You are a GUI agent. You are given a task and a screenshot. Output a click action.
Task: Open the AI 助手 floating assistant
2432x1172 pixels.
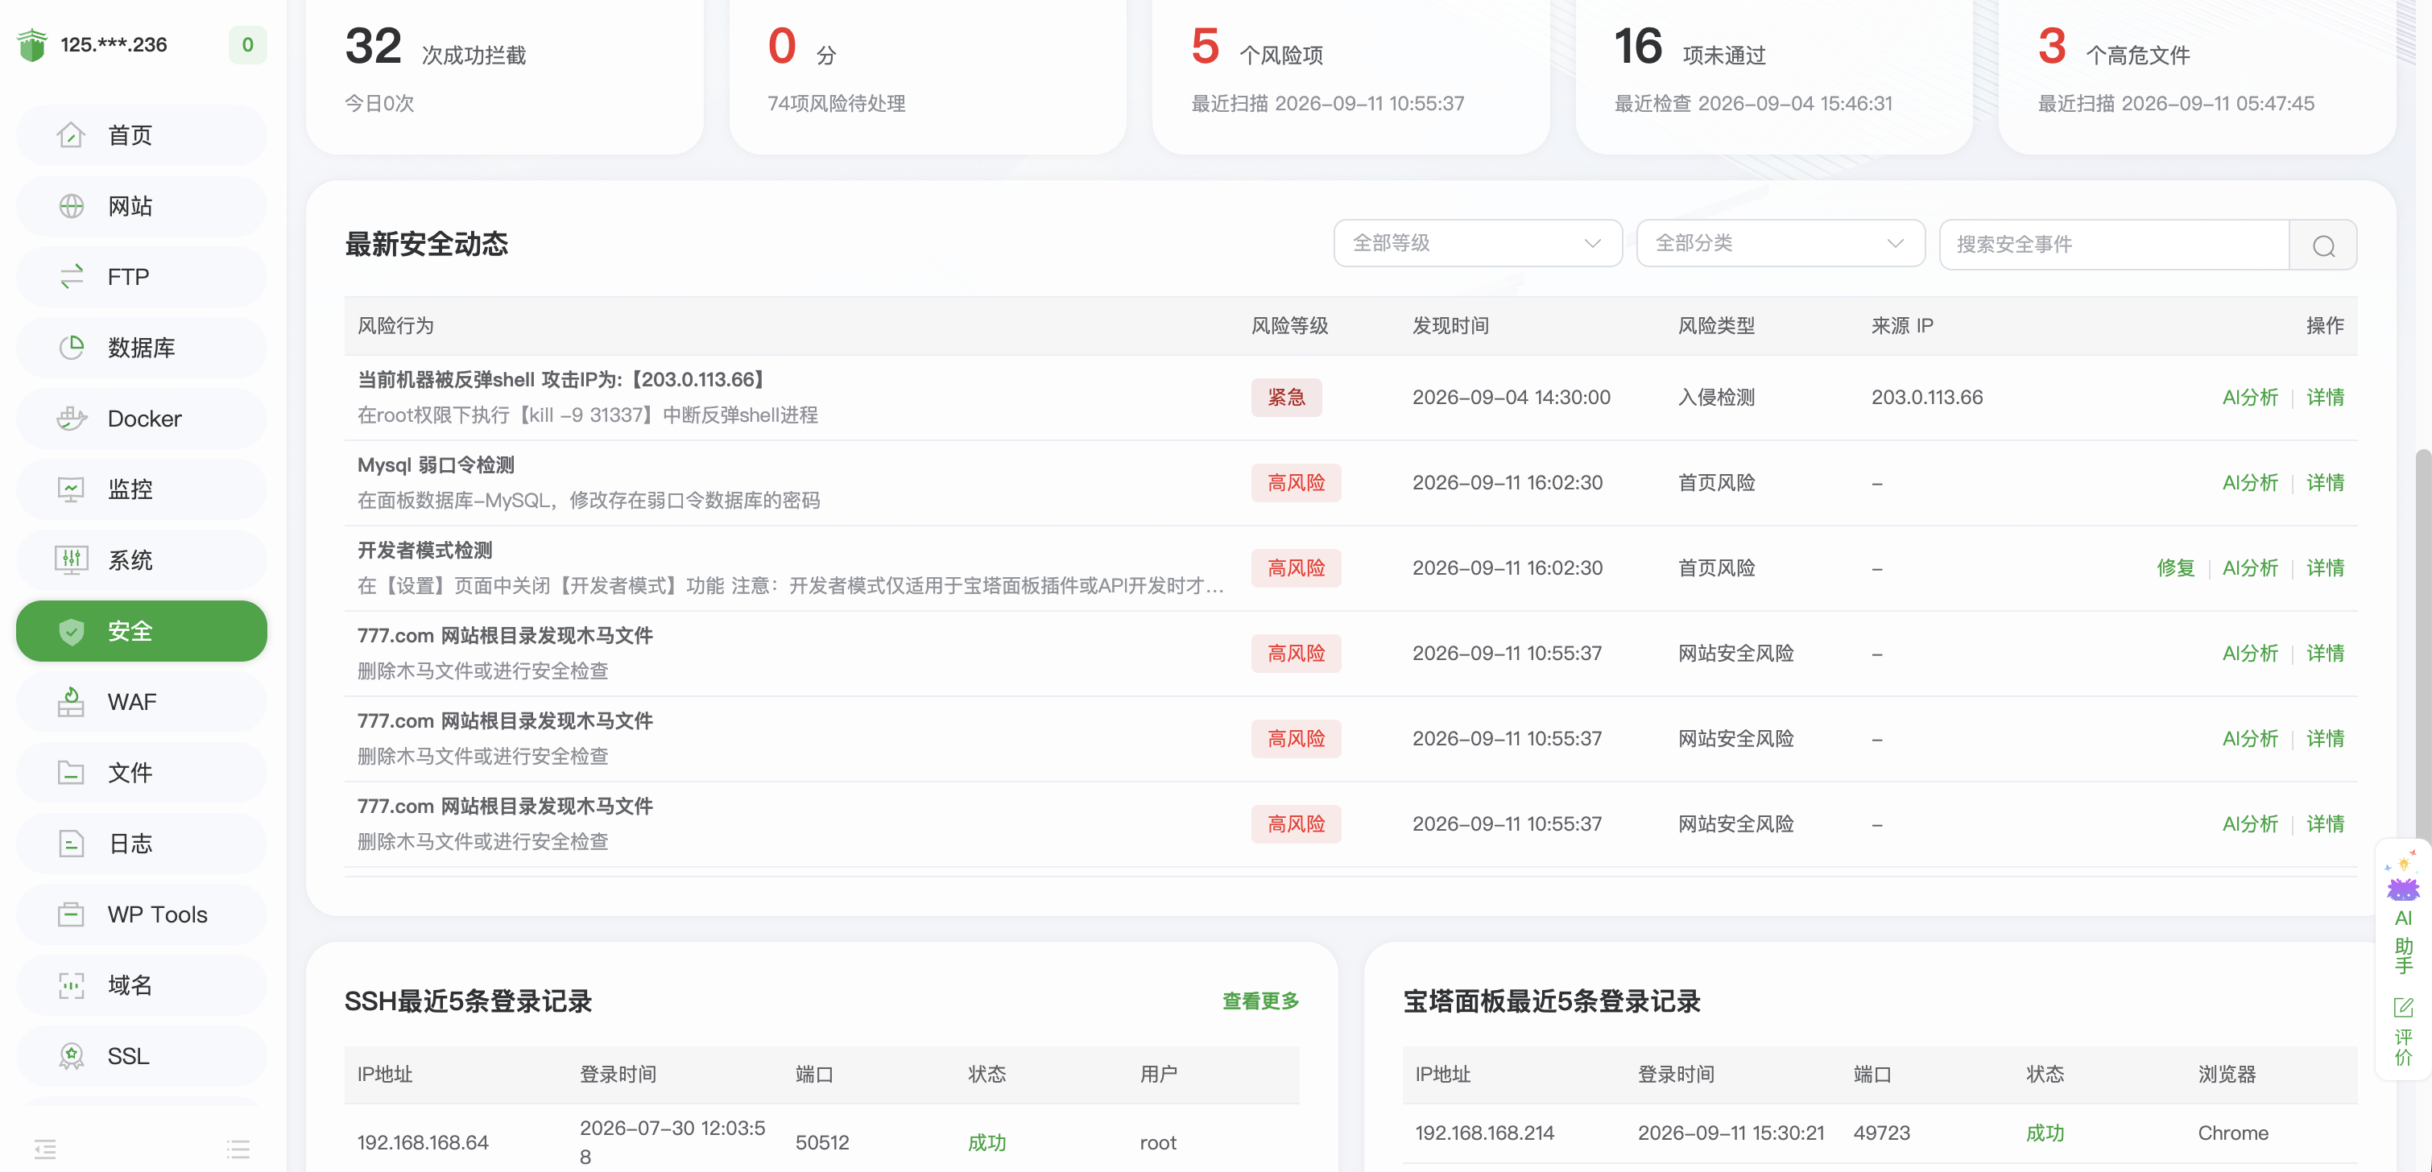pos(2403,913)
